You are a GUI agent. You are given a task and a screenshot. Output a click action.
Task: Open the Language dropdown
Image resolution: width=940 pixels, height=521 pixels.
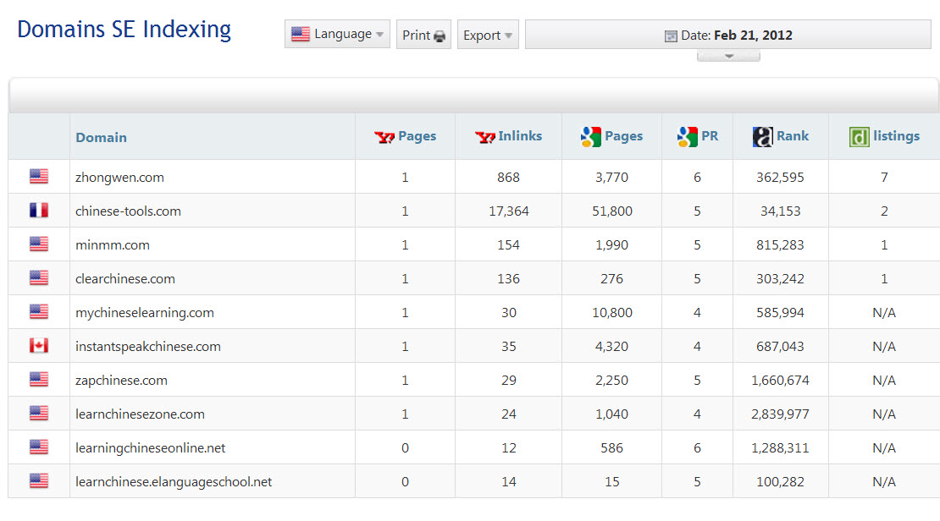coord(337,35)
